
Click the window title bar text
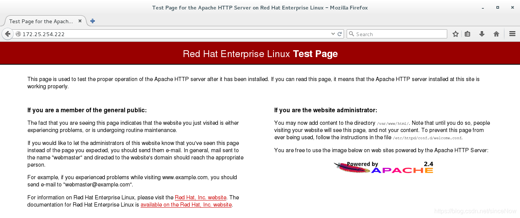[x=260, y=8]
